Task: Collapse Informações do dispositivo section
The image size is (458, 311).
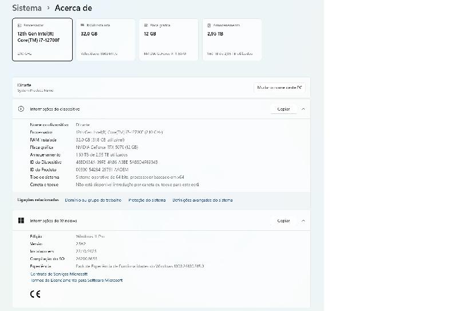Action: point(303,109)
